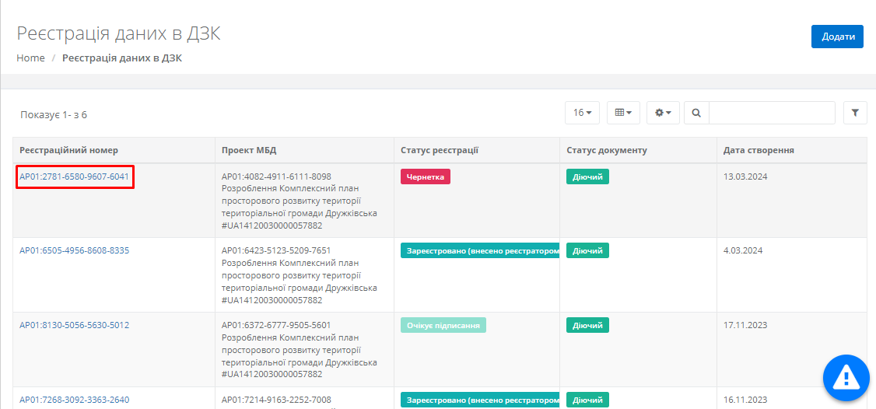Click the funnel filter icon
Viewport: 876px width, 409px height.
(x=855, y=113)
